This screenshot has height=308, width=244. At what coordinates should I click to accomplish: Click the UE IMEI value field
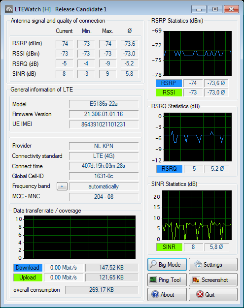click(x=104, y=124)
